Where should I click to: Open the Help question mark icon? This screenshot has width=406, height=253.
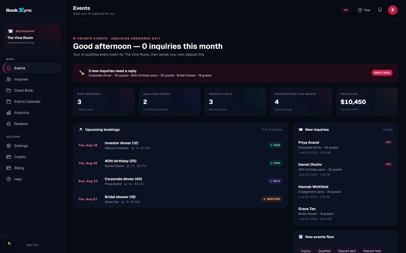click(x=9, y=179)
